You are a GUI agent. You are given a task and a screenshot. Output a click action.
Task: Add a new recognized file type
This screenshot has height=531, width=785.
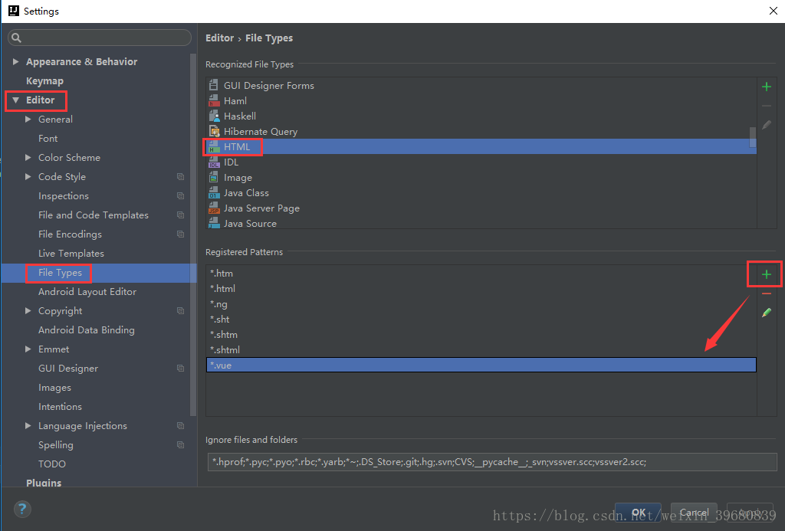tap(766, 87)
